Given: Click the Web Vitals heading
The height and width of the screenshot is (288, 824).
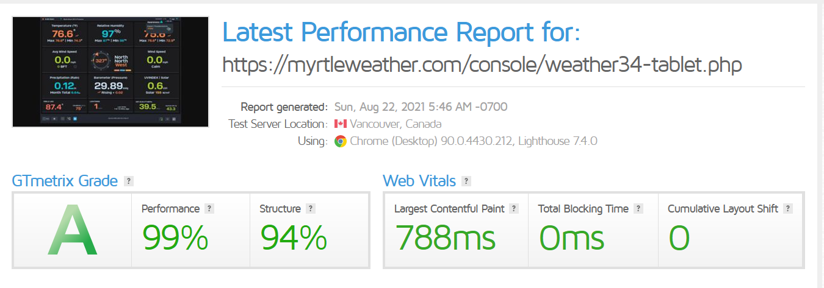Looking at the screenshot, I should (x=419, y=181).
